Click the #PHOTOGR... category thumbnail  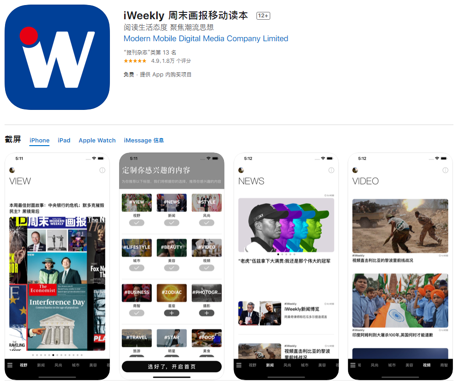(207, 293)
